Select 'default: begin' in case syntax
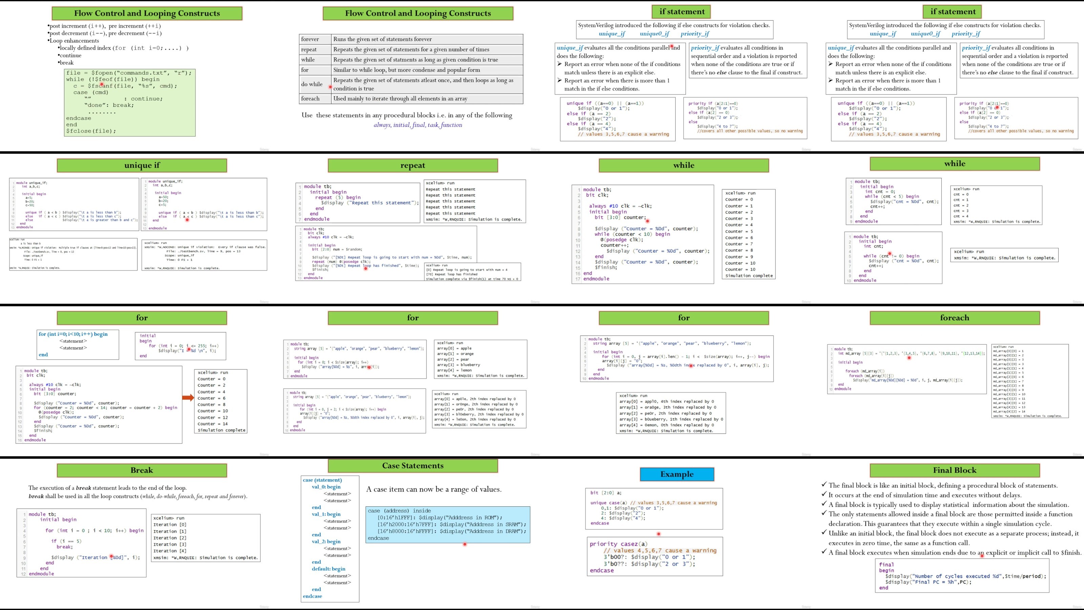Image resolution: width=1084 pixels, height=610 pixels. coord(328,569)
